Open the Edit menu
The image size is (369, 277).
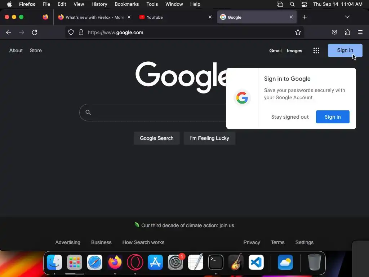coord(62,4)
